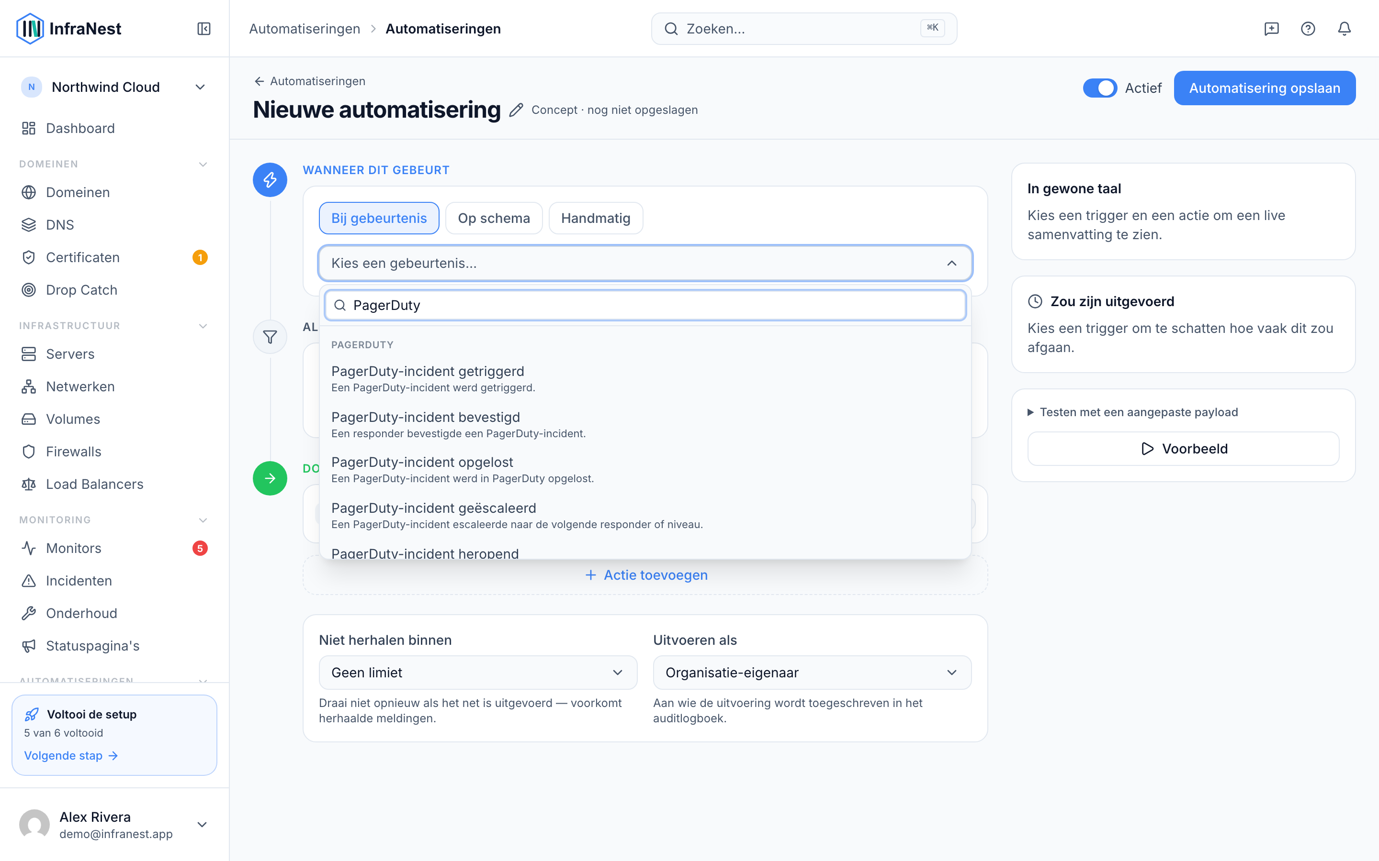Select the Bij gebeurtenis tab
Screen dimensions: 1379x861
point(379,218)
